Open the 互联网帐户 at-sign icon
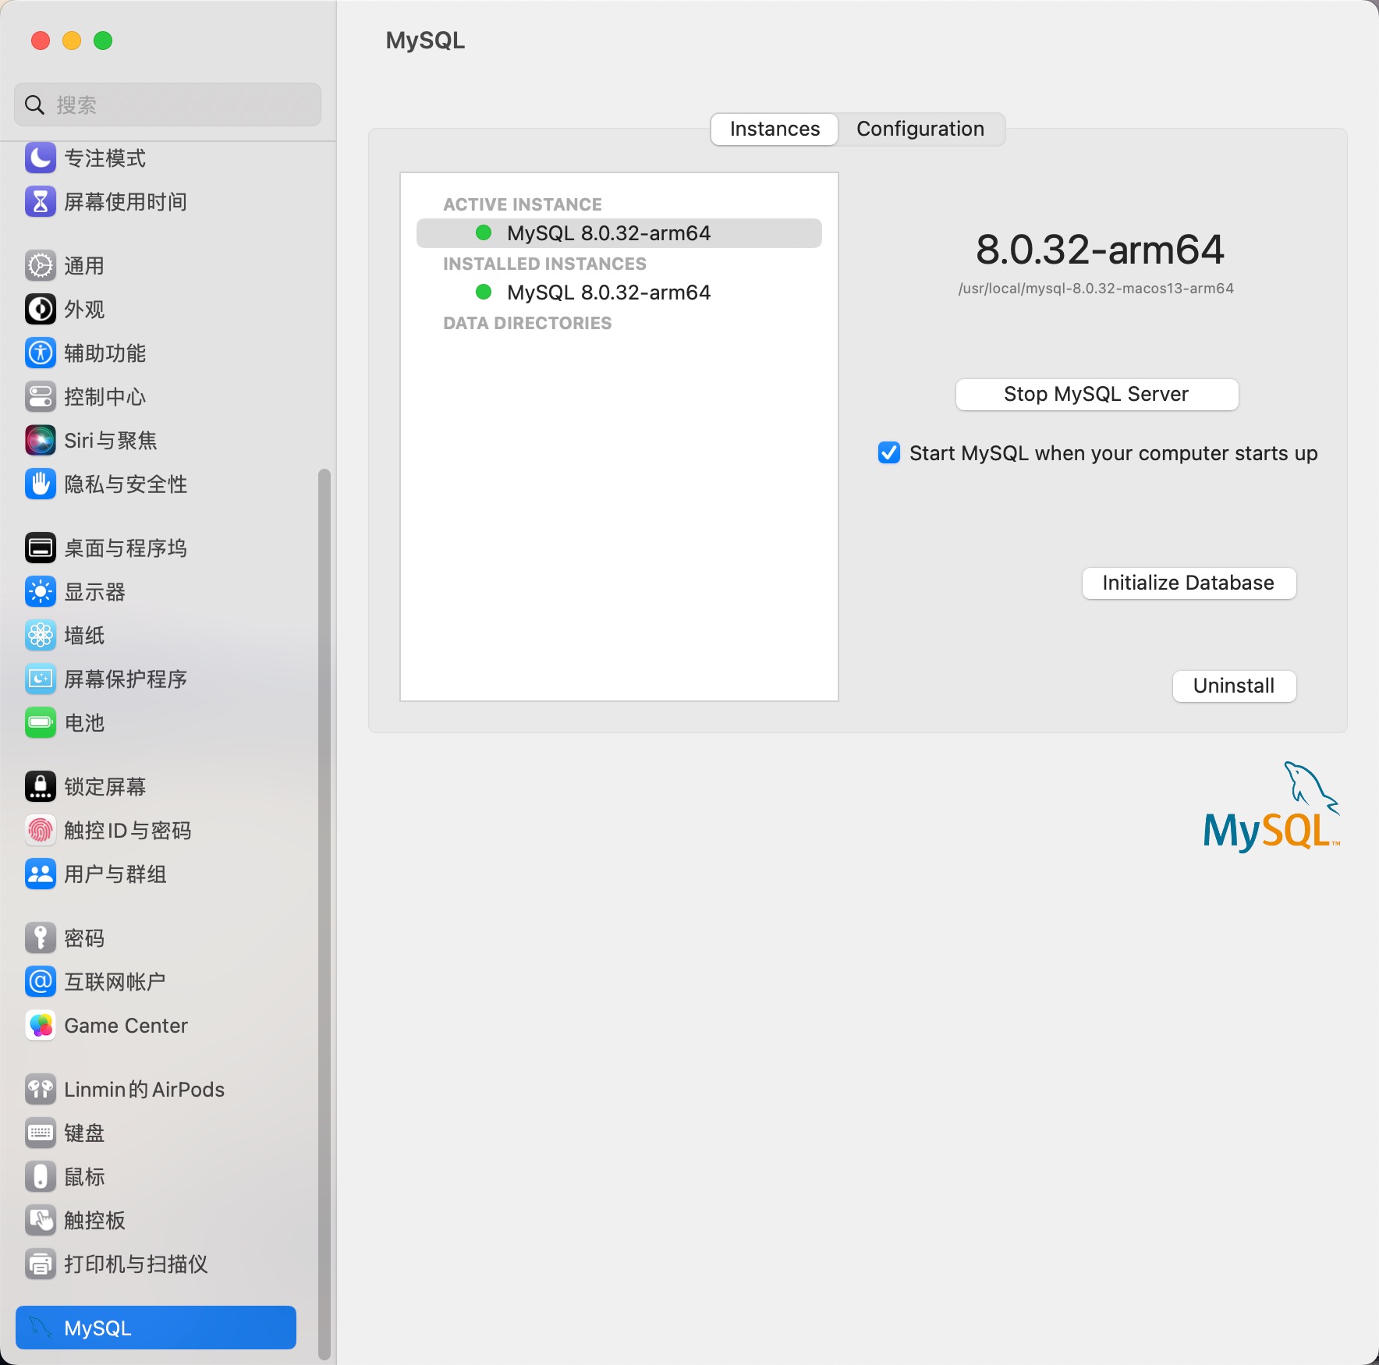1379x1365 pixels. pyautogui.click(x=41, y=982)
